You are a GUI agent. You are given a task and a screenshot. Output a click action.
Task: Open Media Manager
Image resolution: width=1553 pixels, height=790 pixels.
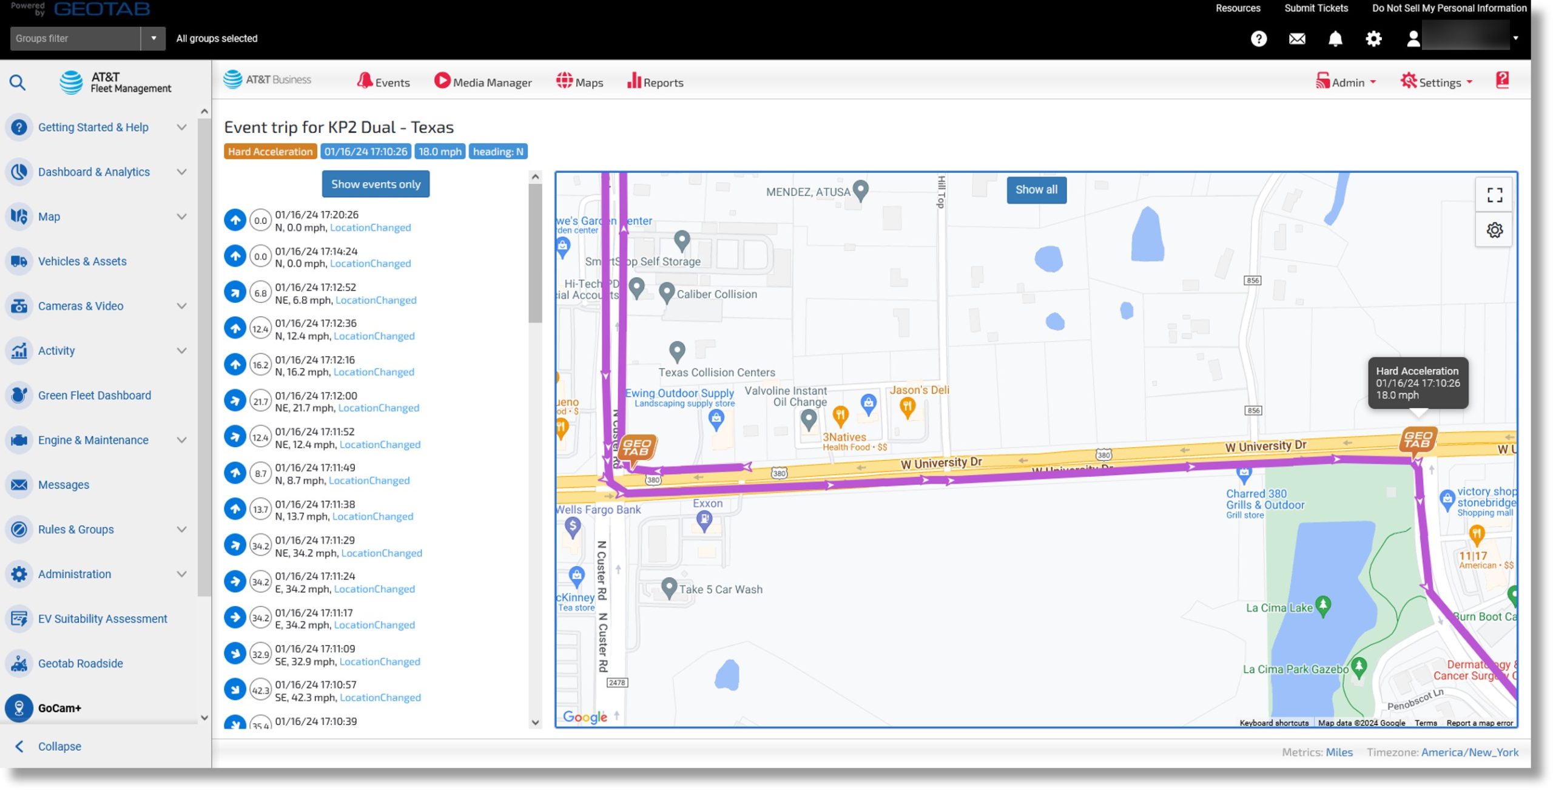pos(483,82)
